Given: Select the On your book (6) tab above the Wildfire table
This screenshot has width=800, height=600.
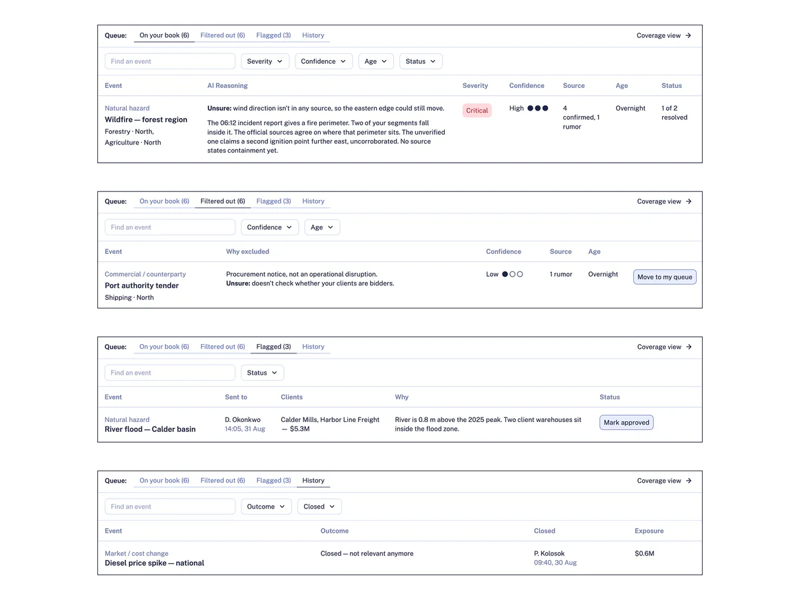Looking at the screenshot, I should click(164, 35).
